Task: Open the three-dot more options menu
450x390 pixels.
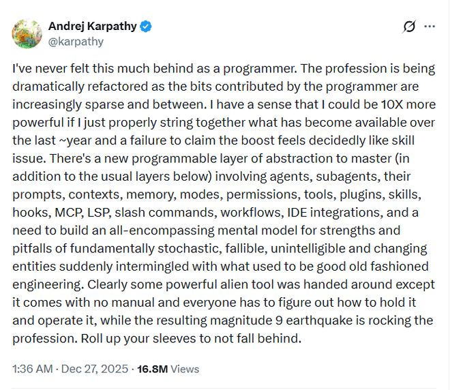Action: pos(430,27)
